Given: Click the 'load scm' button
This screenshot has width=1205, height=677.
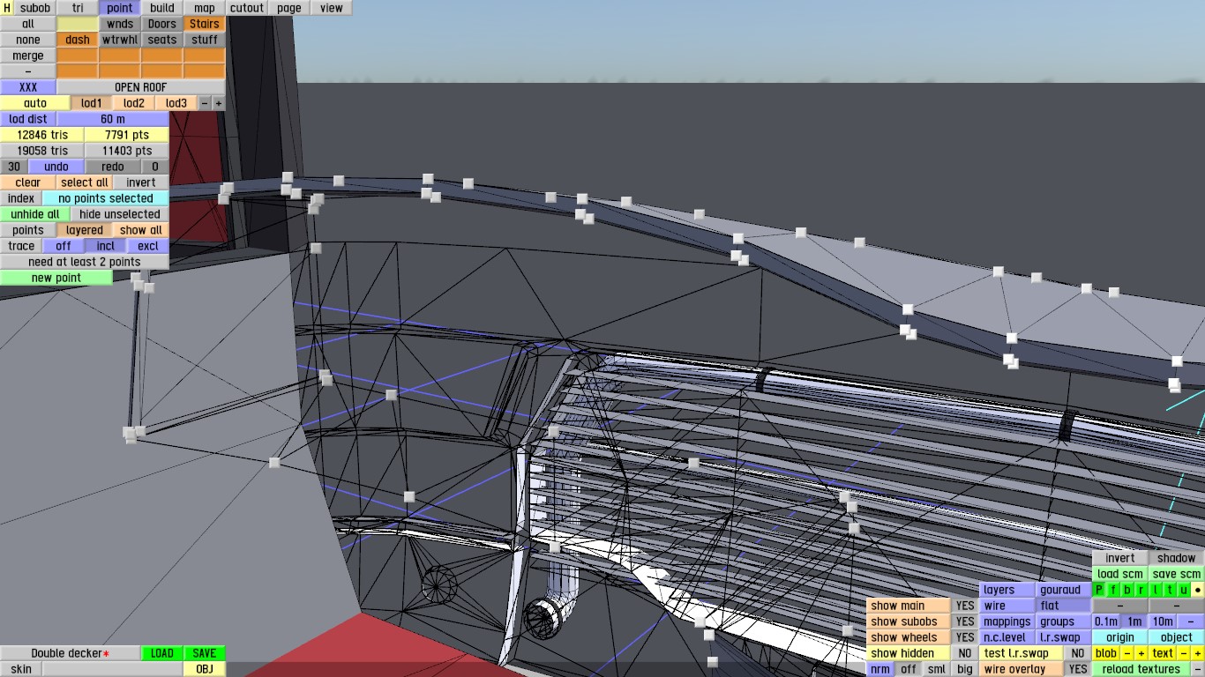Looking at the screenshot, I should click(1120, 574).
